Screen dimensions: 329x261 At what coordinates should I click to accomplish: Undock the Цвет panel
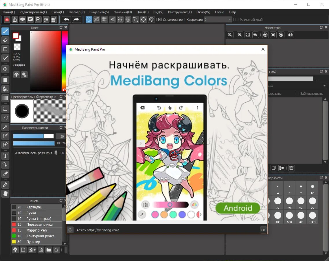61,27
